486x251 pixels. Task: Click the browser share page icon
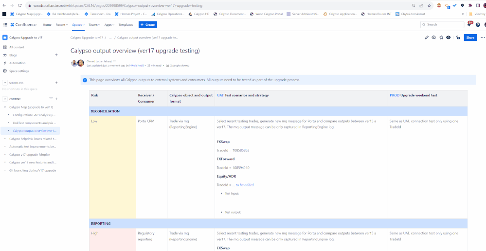[x=421, y=5]
